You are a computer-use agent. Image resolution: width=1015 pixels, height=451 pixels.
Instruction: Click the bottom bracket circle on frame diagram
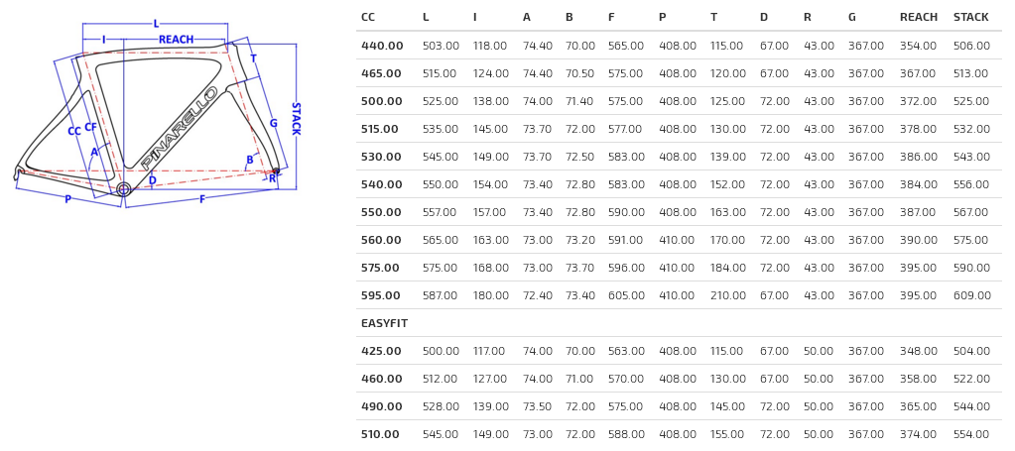coord(123,188)
